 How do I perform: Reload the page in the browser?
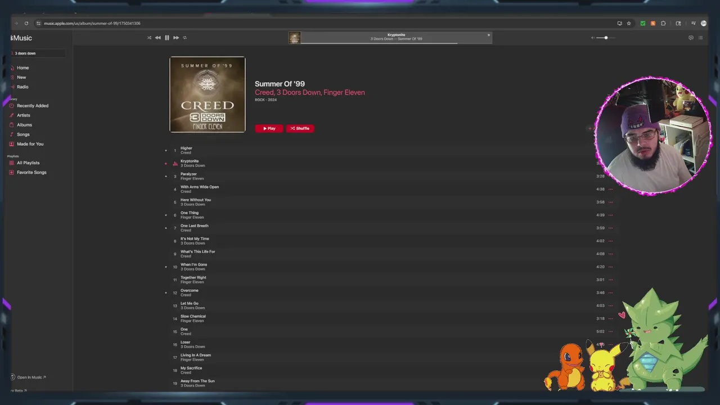tap(26, 23)
